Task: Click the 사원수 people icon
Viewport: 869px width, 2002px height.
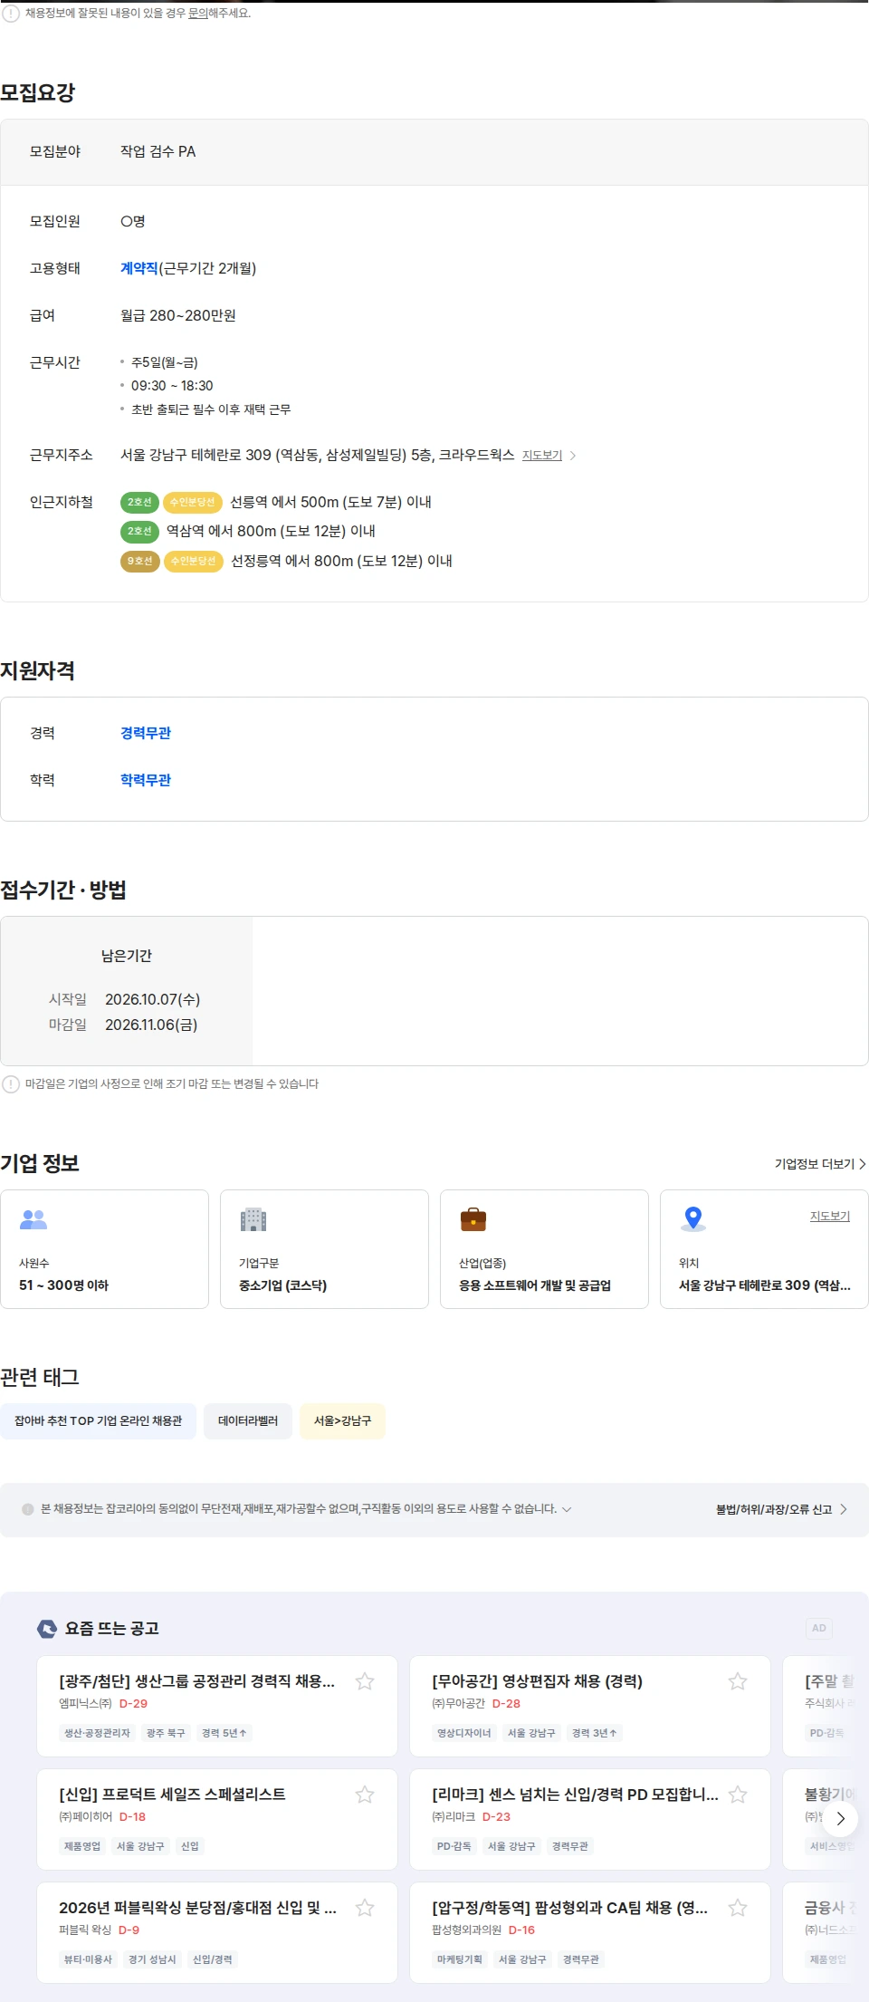Action: click(33, 1219)
